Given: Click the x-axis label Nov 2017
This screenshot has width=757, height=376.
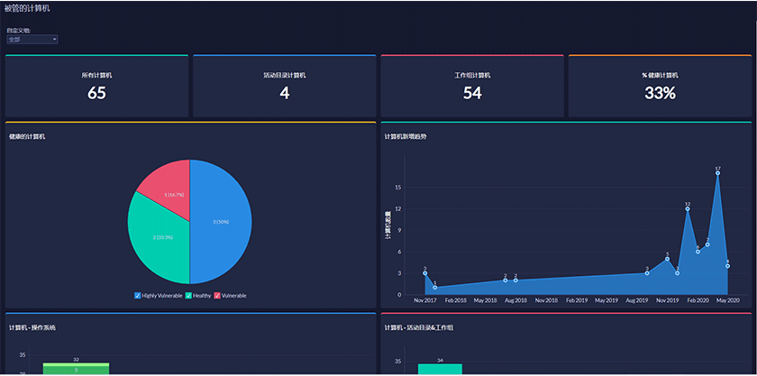Looking at the screenshot, I should click(425, 300).
